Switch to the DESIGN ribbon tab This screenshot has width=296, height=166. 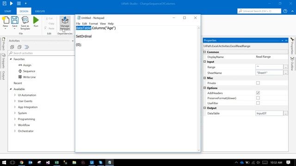pos(24,11)
